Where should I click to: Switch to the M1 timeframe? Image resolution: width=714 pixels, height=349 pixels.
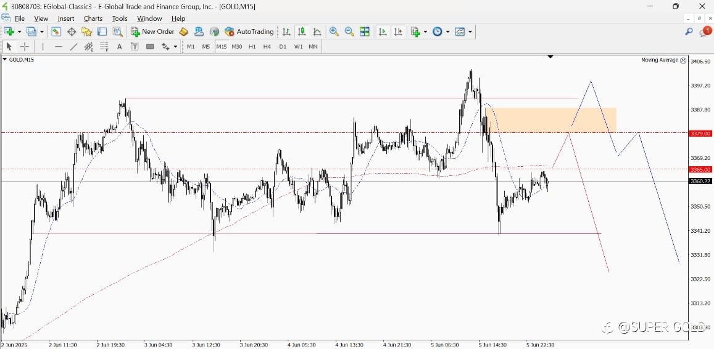tap(191, 46)
